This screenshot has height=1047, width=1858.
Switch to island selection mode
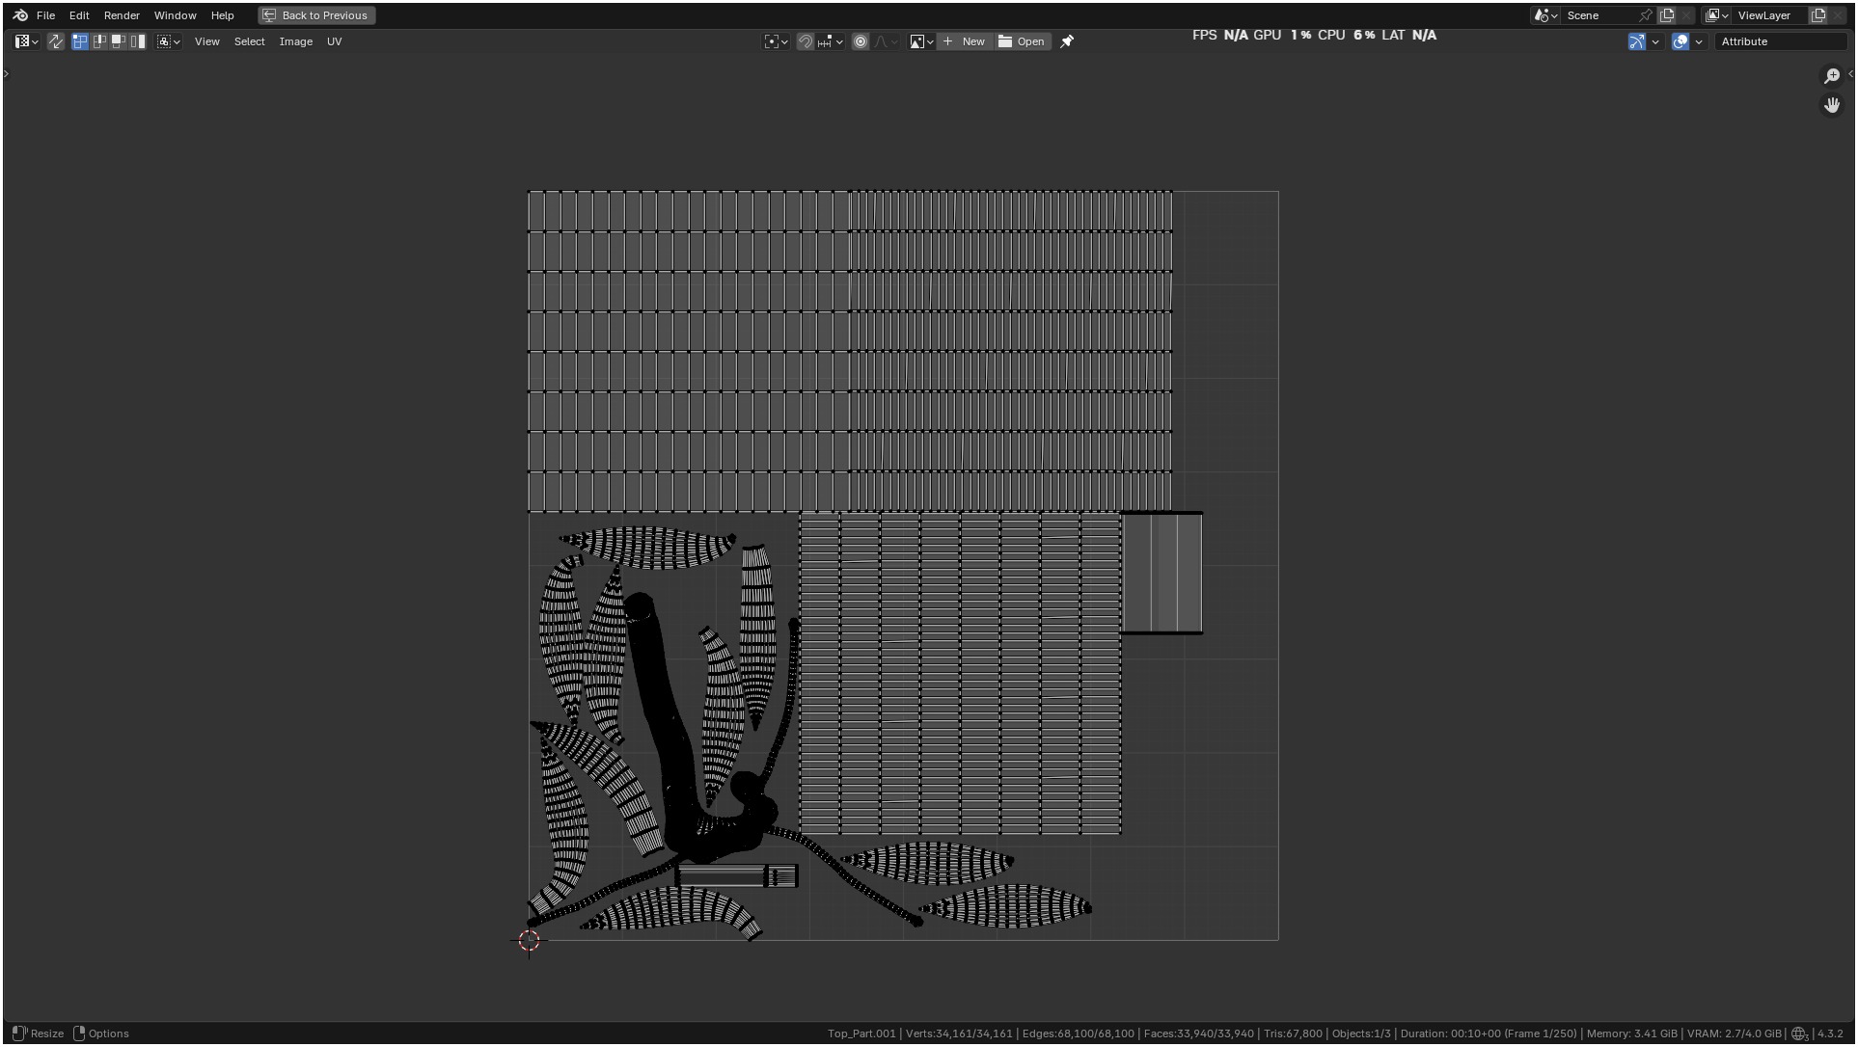pyautogui.click(x=138, y=41)
